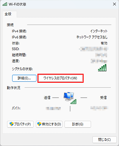
Task: Click the 状態 有効 value text
Action: pyautogui.click(x=104, y=43)
